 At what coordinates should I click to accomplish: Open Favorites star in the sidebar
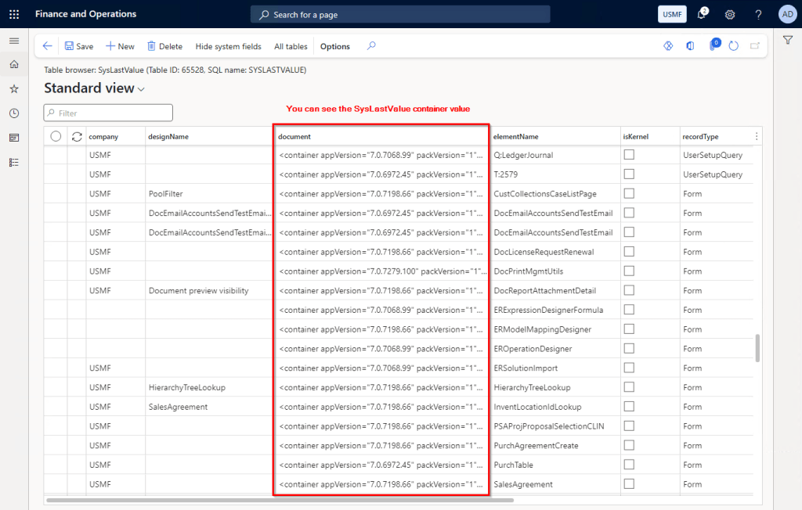[x=13, y=89]
